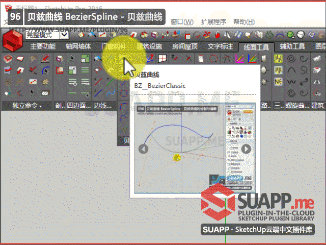Open the 窗口(W) menu
326x245 pixels.
[182, 22]
